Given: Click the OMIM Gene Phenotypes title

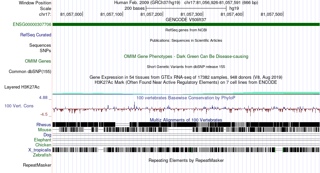Looking at the screenshot, I should pos(186,56).
